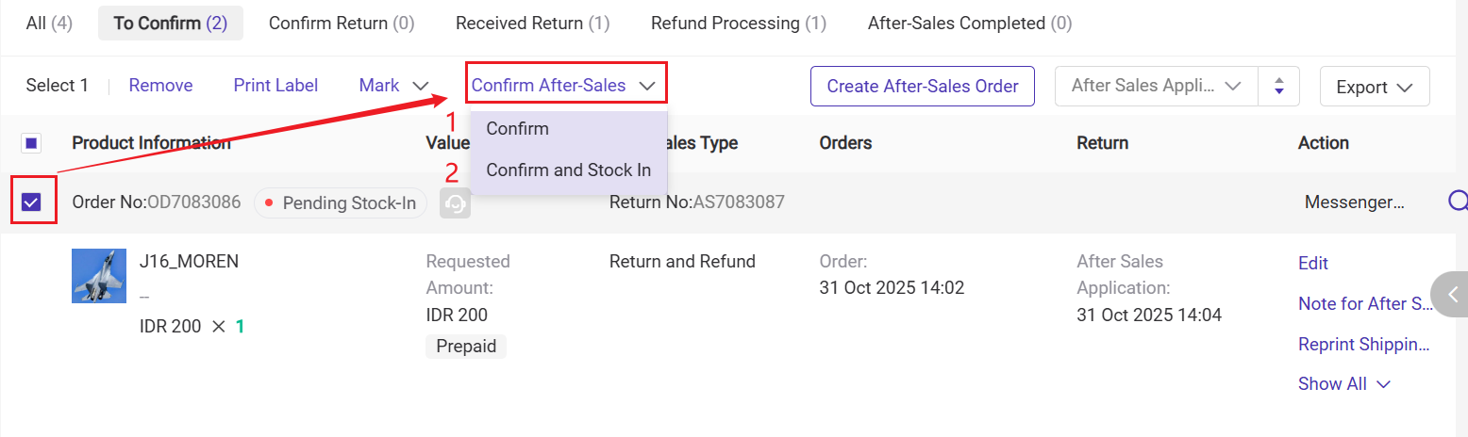Open the Mark dropdown menu
1468x437 pixels.
pyautogui.click(x=393, y=86)
